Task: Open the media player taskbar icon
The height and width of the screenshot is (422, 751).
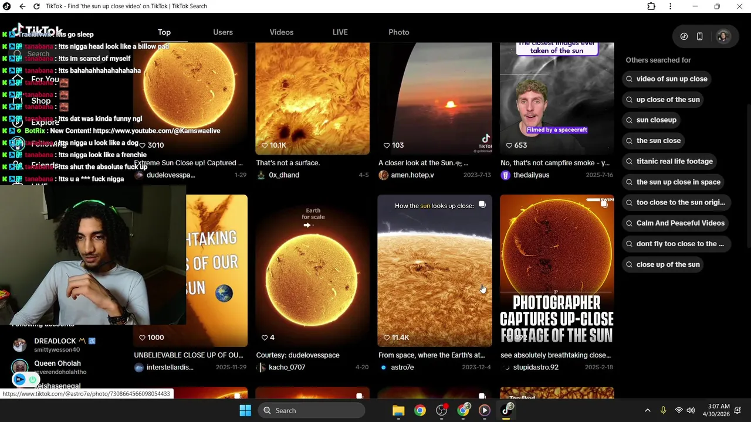Action: [x=485, y=410]
